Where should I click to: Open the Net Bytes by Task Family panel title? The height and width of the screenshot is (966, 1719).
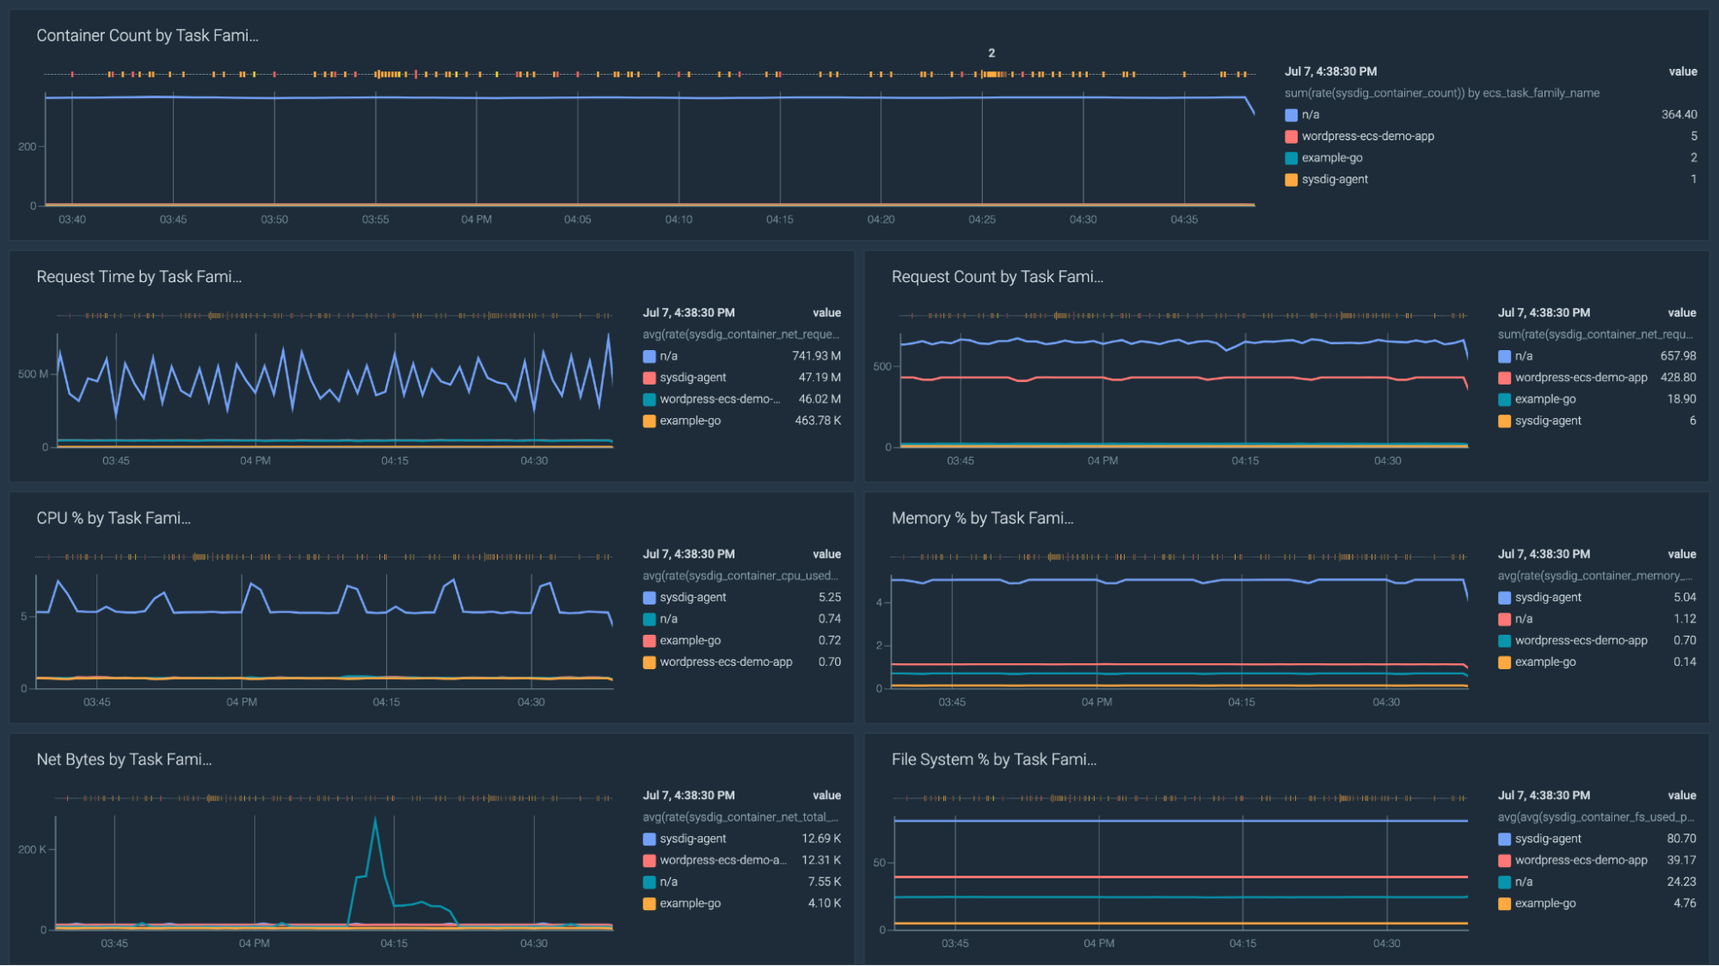(124, 760)
